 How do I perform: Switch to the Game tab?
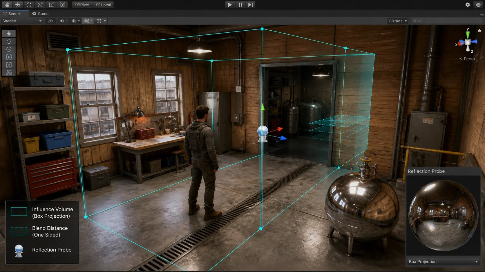pyautogui.click(x=40, y=14)
